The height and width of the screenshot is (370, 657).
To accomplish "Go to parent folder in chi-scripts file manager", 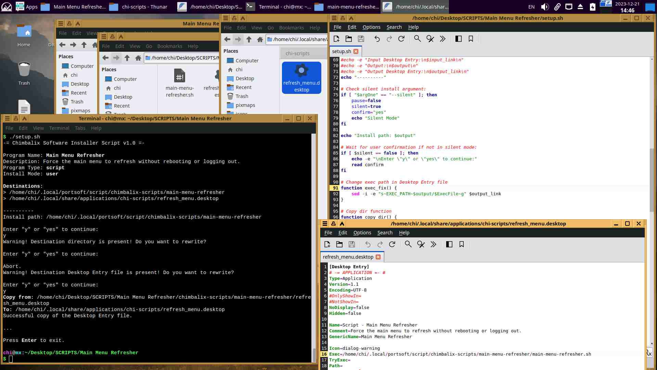I will coord(249,39).
